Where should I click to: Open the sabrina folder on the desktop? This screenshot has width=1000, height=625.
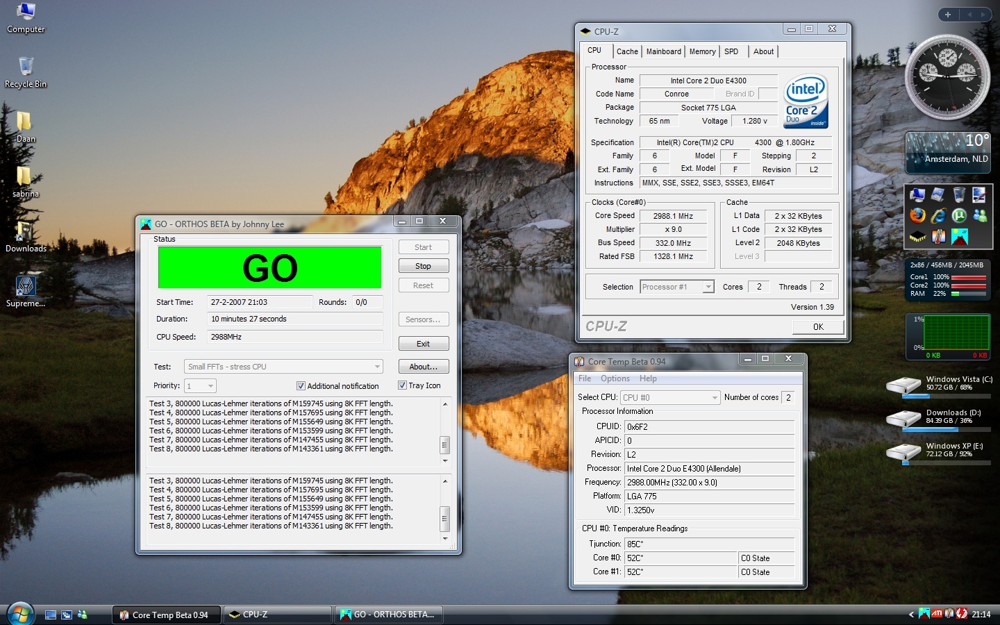coord(26,182)
